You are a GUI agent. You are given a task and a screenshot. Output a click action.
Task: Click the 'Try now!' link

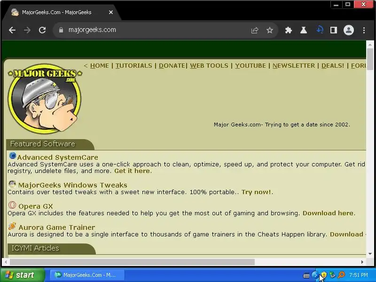click(256, 192)
